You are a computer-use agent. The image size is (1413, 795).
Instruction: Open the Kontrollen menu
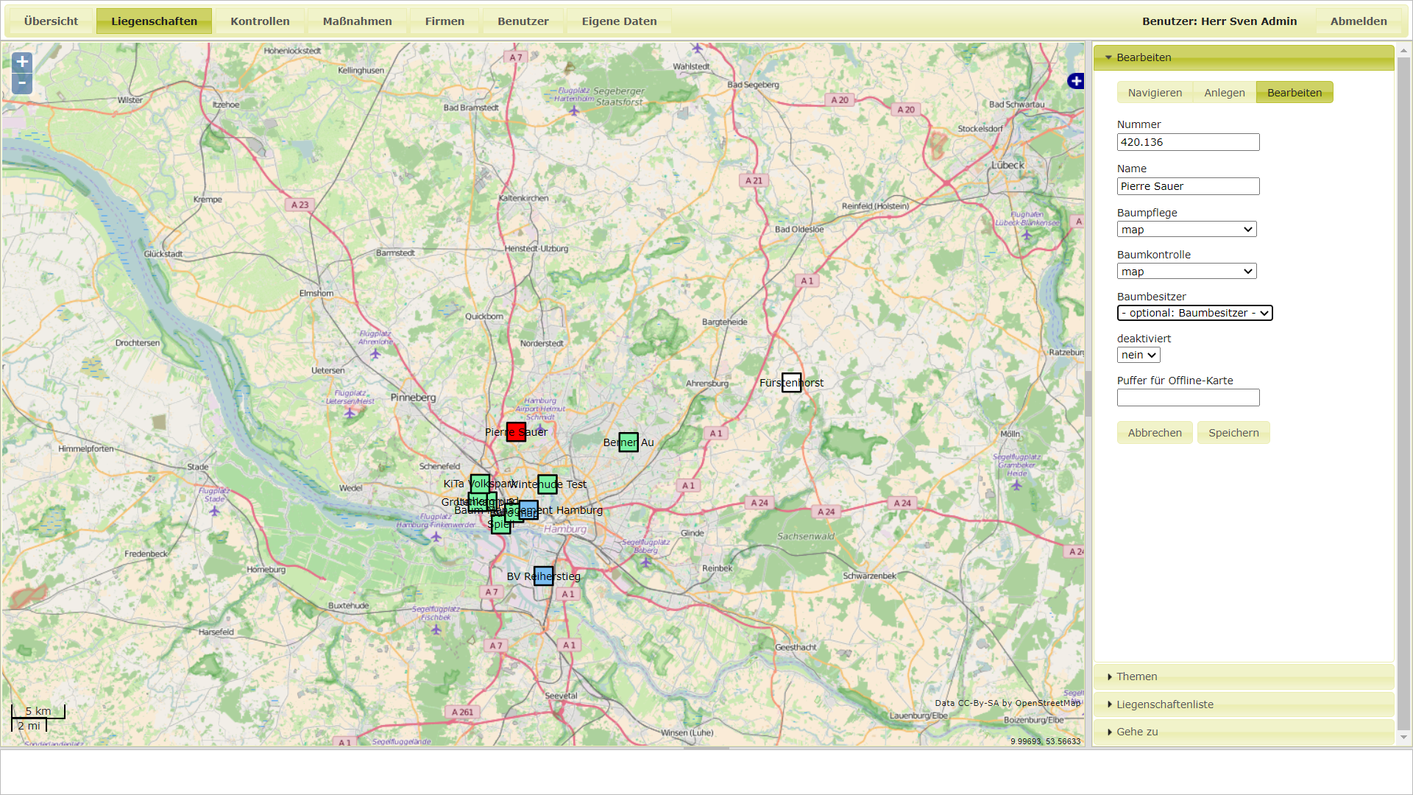(260, 21)
